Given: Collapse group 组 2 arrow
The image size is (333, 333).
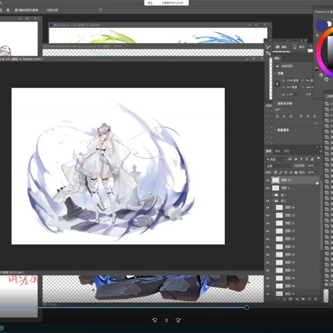Looking at the screenshot, I should (x=273, y=201).
